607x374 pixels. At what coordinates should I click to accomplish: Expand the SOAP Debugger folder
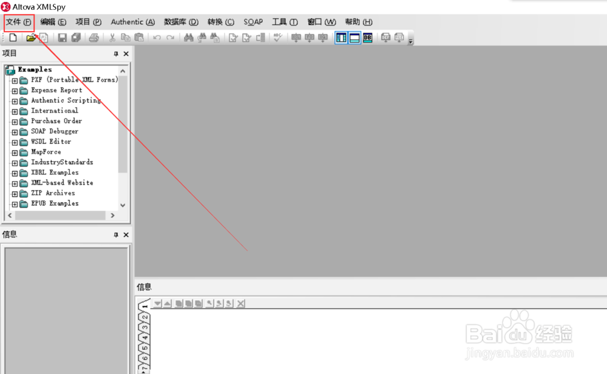click(x=15, y=132)
